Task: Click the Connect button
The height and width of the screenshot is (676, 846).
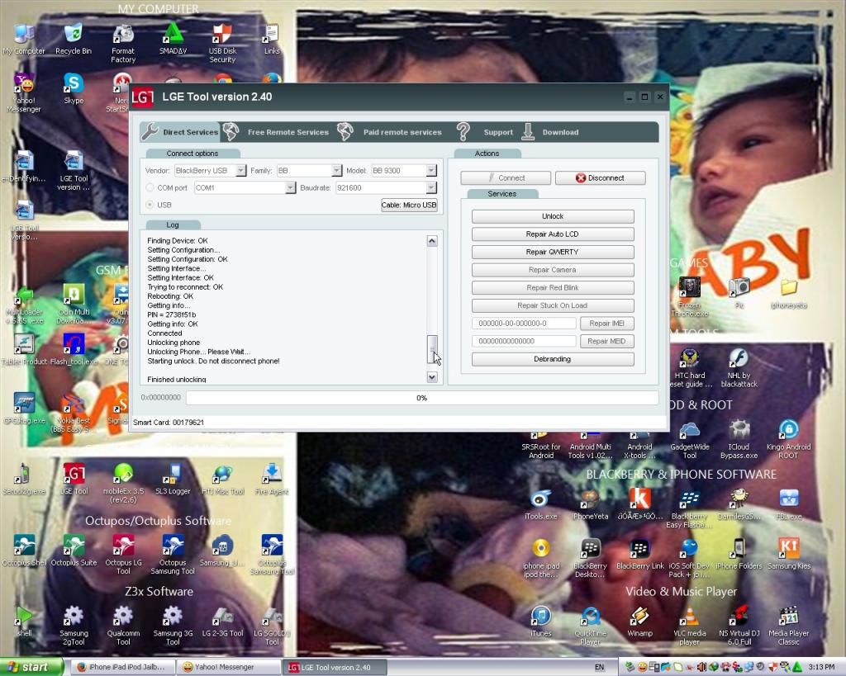Action: point(506,178)
